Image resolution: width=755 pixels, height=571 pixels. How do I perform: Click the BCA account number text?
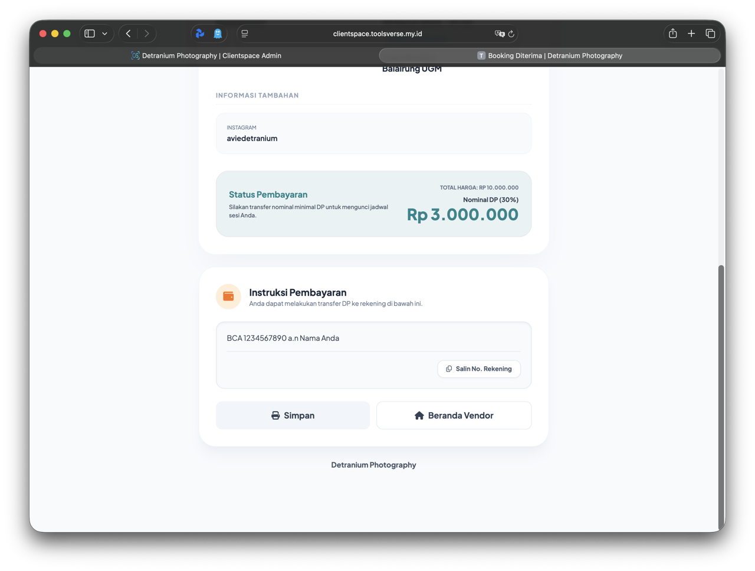pos(283,338)
